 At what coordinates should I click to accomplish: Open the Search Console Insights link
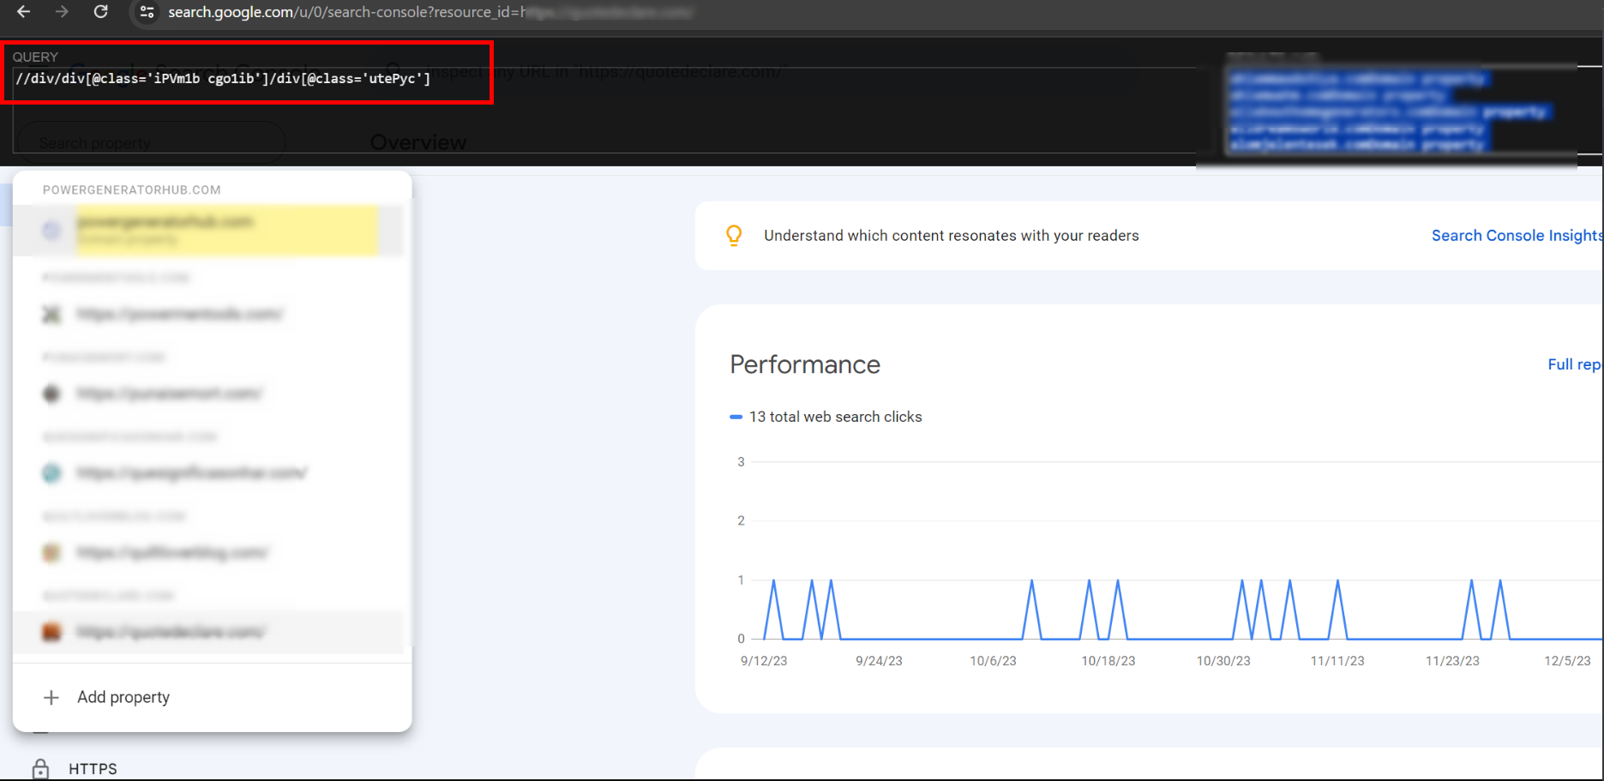(x=1515, y=236)
